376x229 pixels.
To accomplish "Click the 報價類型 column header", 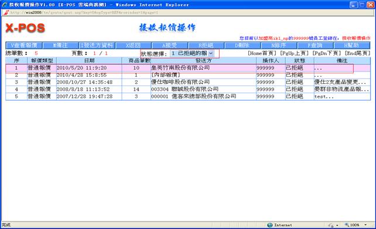I will (x=42, y=61).
